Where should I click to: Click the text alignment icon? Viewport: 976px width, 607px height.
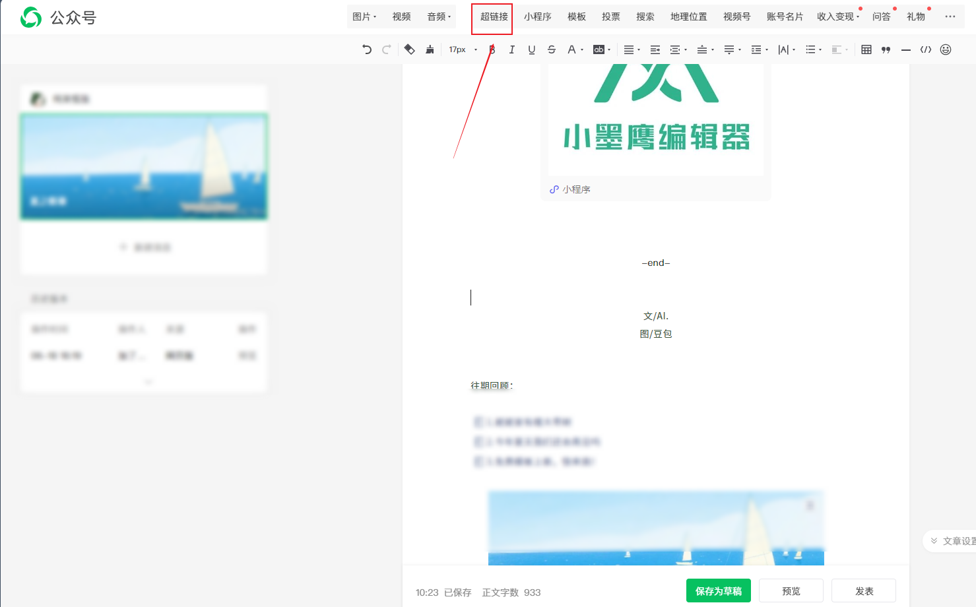(x=629, y=49)
